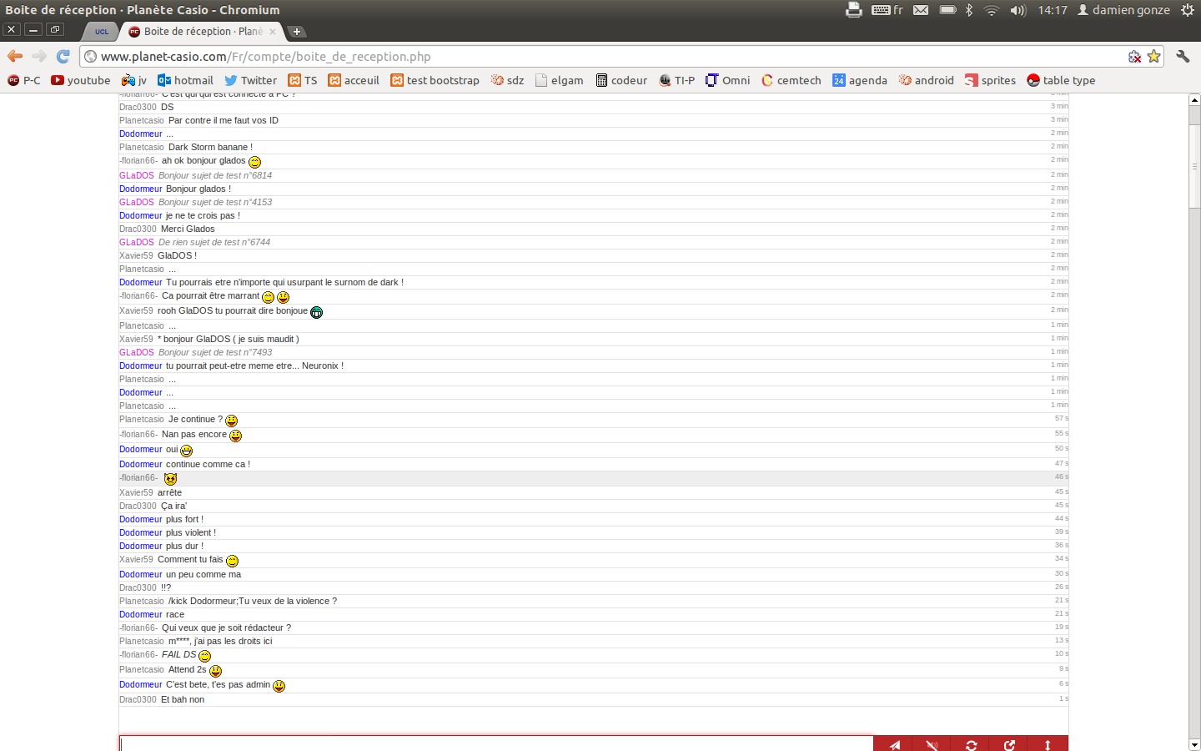
Task: Click the devil emoticon in -florian66- message
Action: [x=170, y=479]
